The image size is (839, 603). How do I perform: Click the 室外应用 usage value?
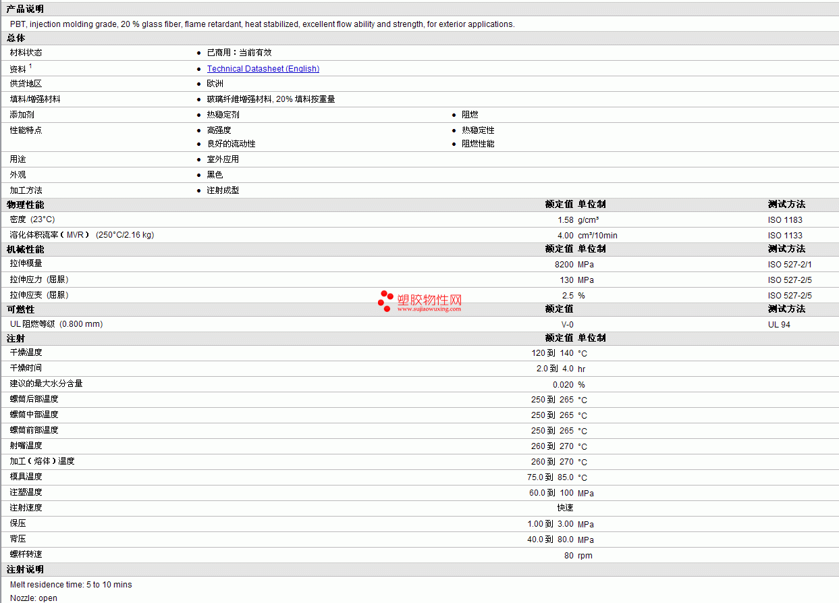point(223,159)
